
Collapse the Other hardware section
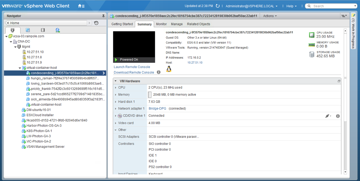(x=116, y=130)
